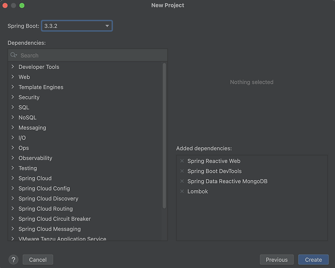Select the Messaging tree row
The height and width of the screenshot is (268, 335).
pos(85,128)
